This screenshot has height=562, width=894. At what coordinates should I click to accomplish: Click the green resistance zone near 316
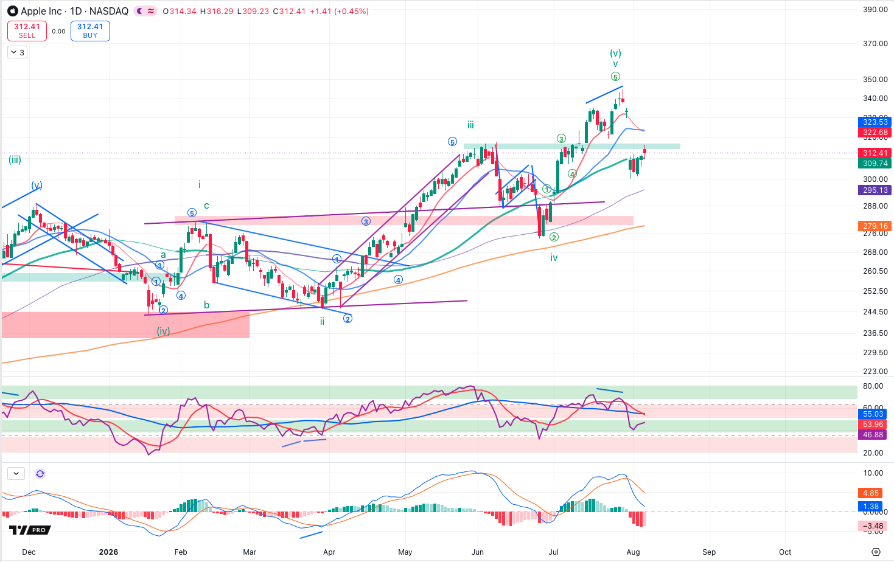tap(571, 146)
